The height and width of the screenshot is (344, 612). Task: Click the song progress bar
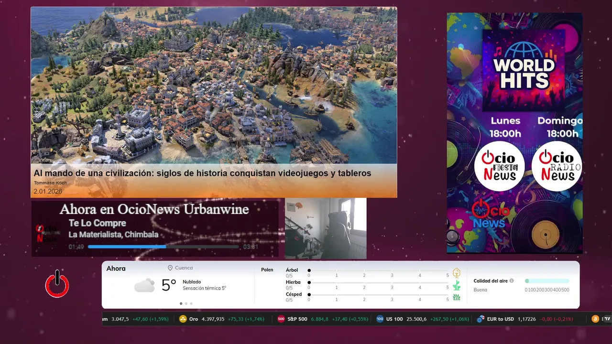(164, 247)
